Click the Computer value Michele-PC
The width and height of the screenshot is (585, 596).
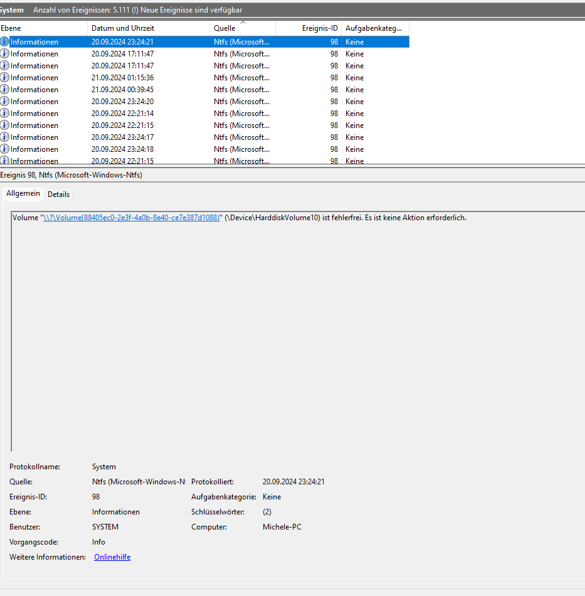pyautogui.click(x=282, y=527)
